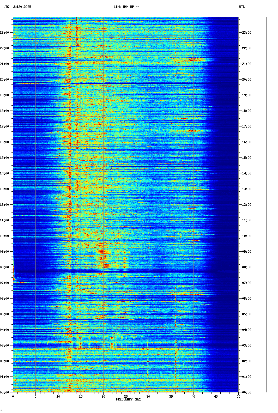Click frequency axis tick label 10

(58, 397)
